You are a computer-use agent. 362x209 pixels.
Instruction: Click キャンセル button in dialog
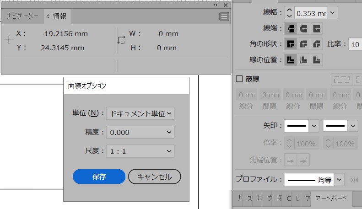coord(154,177)
